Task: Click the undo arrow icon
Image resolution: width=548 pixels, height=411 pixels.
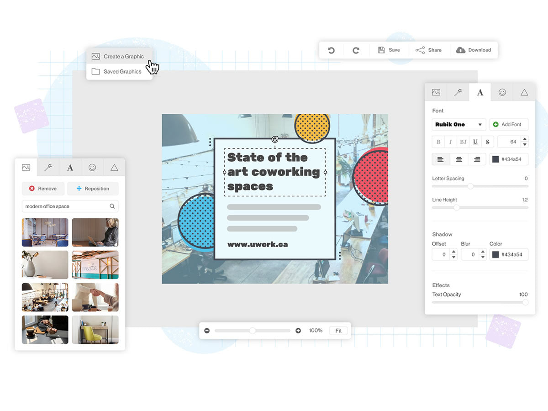Action: [x=332, y=50]
